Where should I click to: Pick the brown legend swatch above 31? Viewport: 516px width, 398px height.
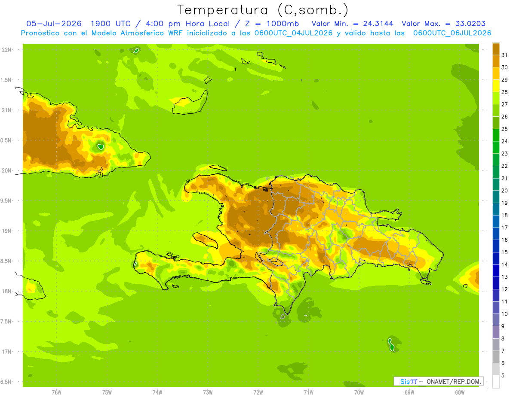pos(496,49)
